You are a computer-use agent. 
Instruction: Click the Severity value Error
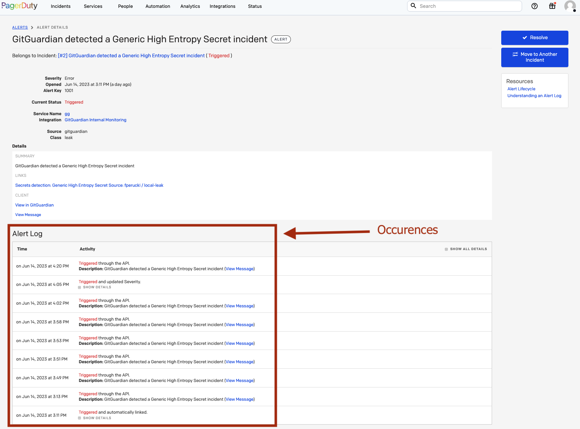point(70,78)
